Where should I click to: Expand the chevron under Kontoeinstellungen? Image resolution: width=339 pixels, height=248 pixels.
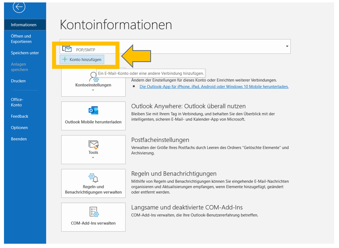(x=93, y=90)
